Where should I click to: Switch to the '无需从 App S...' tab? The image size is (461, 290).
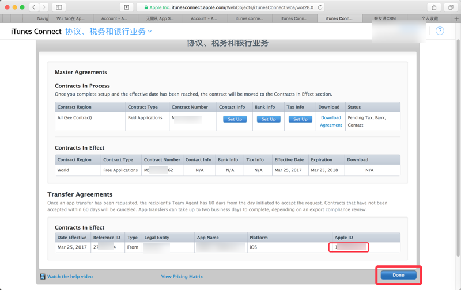pos(160,18)
